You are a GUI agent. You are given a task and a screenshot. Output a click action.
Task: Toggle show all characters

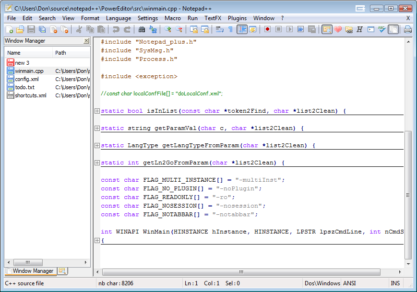pyautogui.click(x=229, y=29)
